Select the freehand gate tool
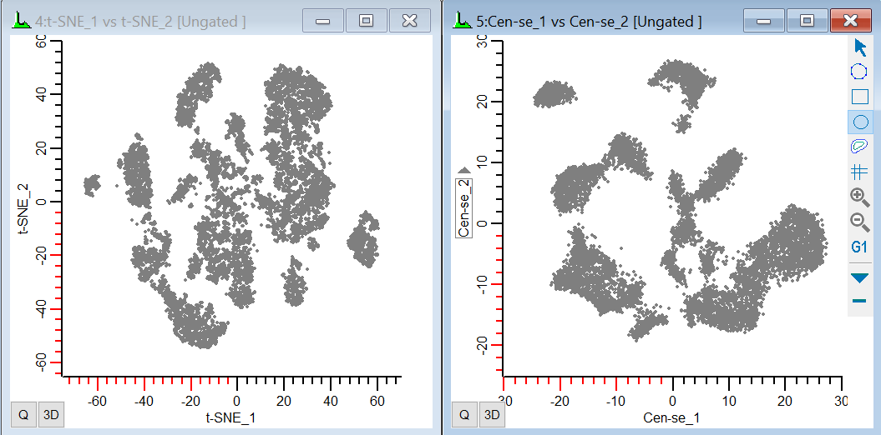 point(860,147)
